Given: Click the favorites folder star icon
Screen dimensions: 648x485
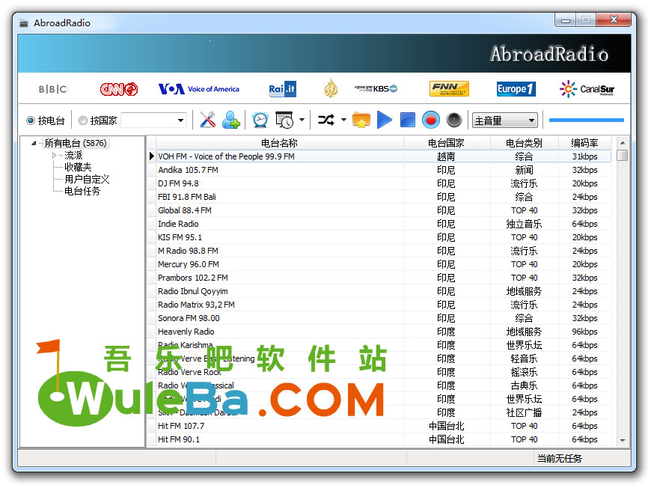Looking at the screenshot, I should (x=361, y=120).
